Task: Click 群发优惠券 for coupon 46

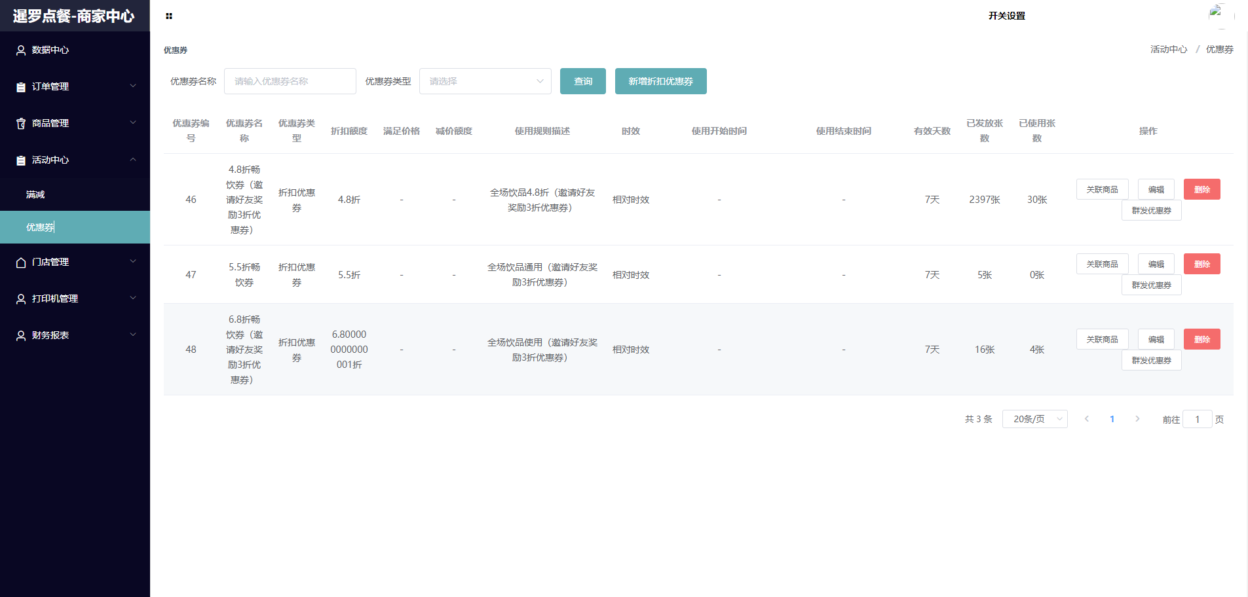Action: click(x=1152, y=210)
